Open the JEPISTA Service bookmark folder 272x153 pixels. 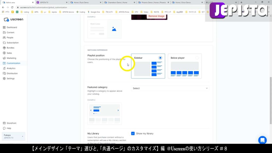click(67, 12)
